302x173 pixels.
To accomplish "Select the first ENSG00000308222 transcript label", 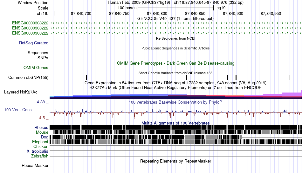I will pyautogui.click(x=30, y=23).
